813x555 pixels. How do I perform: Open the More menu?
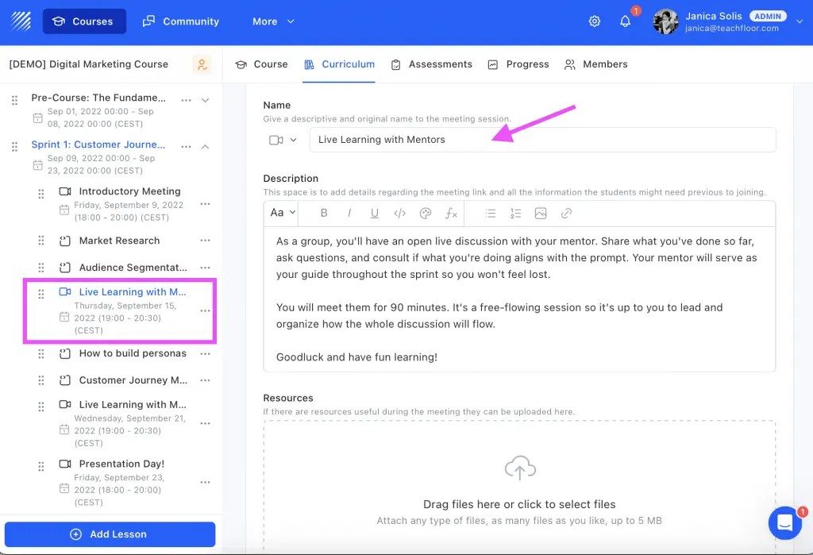point(273,21)
